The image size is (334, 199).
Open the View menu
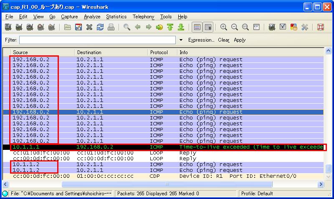[38, 17]
